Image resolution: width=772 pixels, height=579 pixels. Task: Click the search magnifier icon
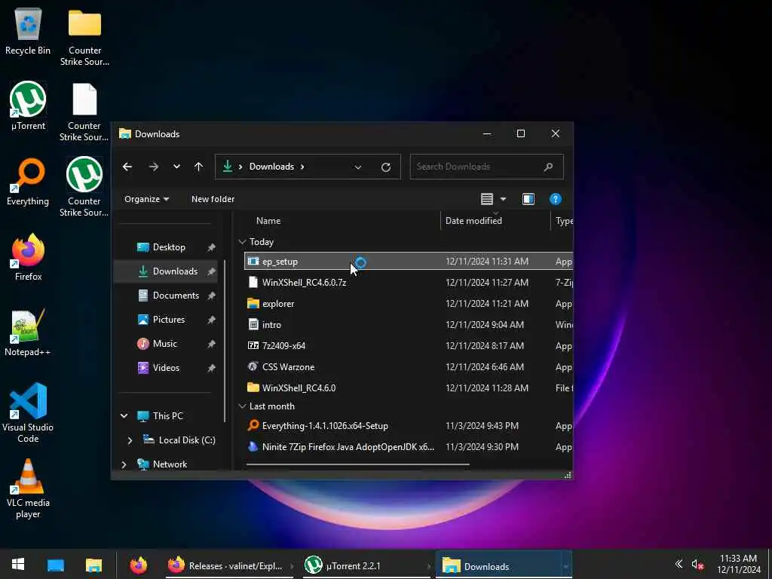click(549, 167)
